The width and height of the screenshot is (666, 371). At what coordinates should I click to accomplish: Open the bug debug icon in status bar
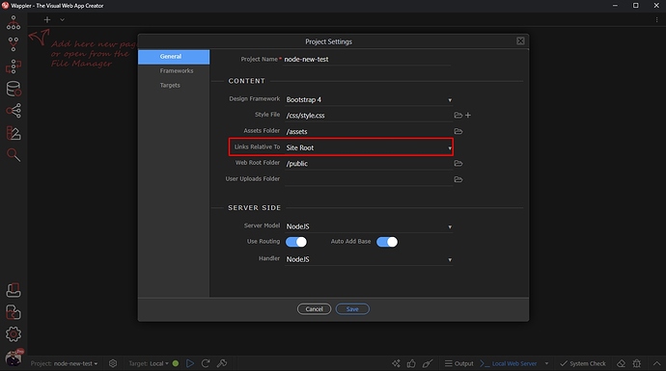(637, 363)
